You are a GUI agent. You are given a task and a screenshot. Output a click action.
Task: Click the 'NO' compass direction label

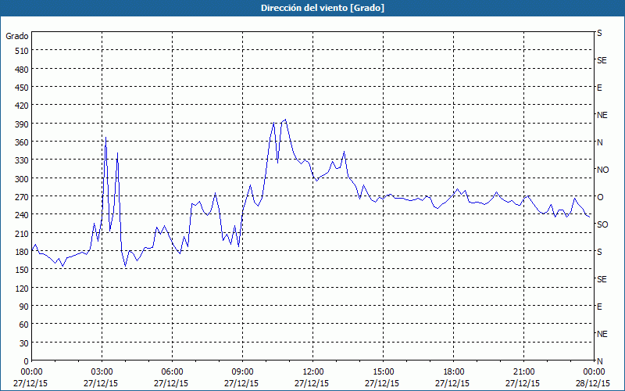click(x=602, y=170)
